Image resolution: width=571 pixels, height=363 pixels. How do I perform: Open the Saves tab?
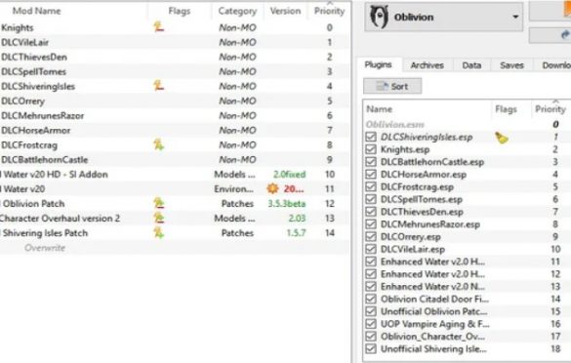pyautogui.click(x=511, y=65)
